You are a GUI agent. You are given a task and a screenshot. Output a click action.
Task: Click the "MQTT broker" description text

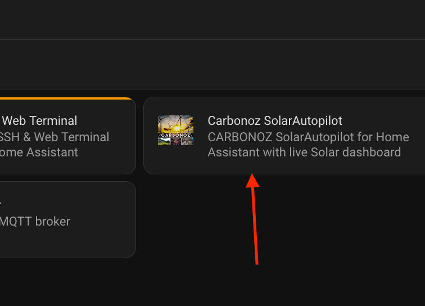click(35, 221)
